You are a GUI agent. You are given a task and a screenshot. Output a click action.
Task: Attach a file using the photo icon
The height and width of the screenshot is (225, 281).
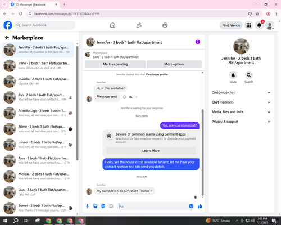click(96, 206)
